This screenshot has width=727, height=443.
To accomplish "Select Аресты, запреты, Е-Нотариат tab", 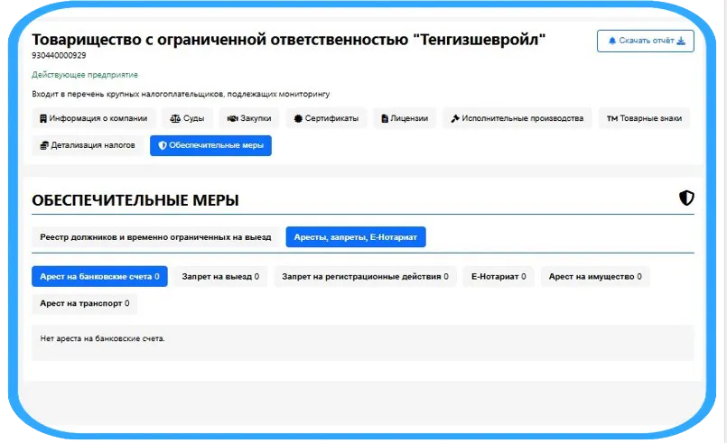I will point(355,236).
